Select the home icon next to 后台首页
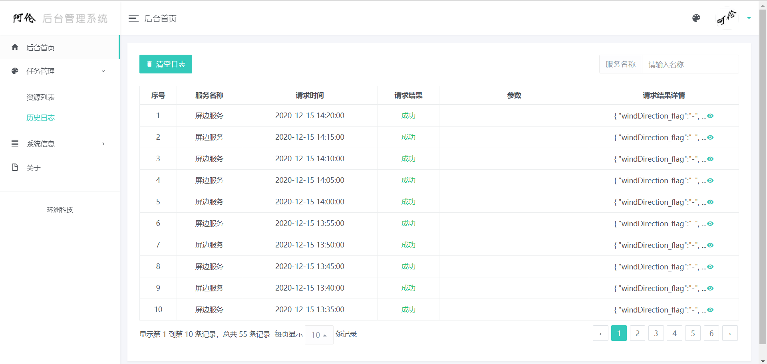Image resolution: width=767 pixels, height=364 pixels. (15, 47)
